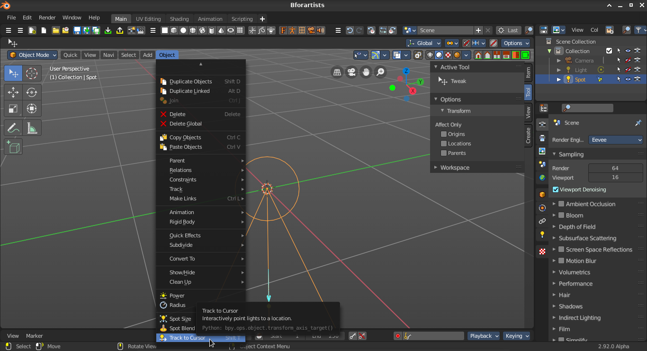The height and width of the screenshot is (351, 647).
Task: Click the camera view icon in viewport
Action: tap(351, 72)
